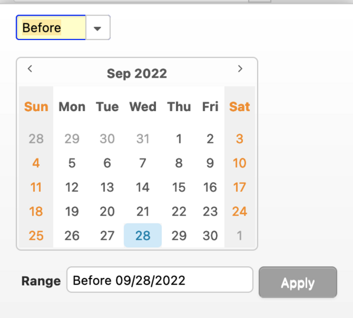The height and width of the screenshot is (318, 353).
Task: Select Monday September 19
Action: 72,212
